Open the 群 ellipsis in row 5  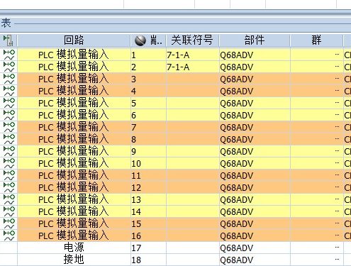click(337, 103)
